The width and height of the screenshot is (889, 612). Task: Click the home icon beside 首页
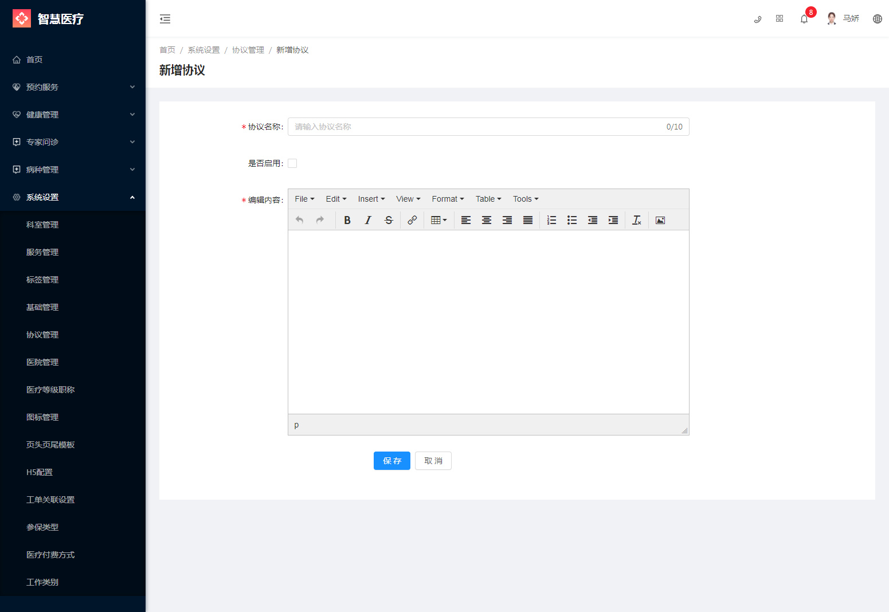[x=17, y=60]
